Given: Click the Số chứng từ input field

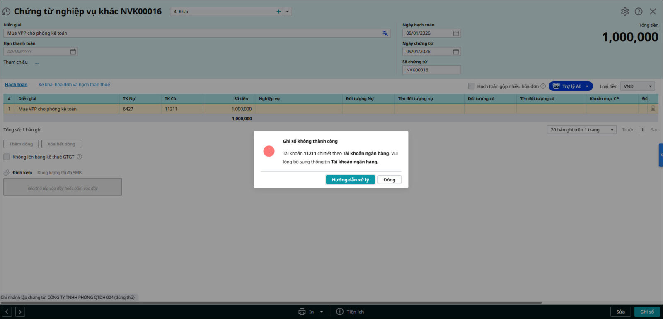Looking at the screenshot, I should coord(431,70).
